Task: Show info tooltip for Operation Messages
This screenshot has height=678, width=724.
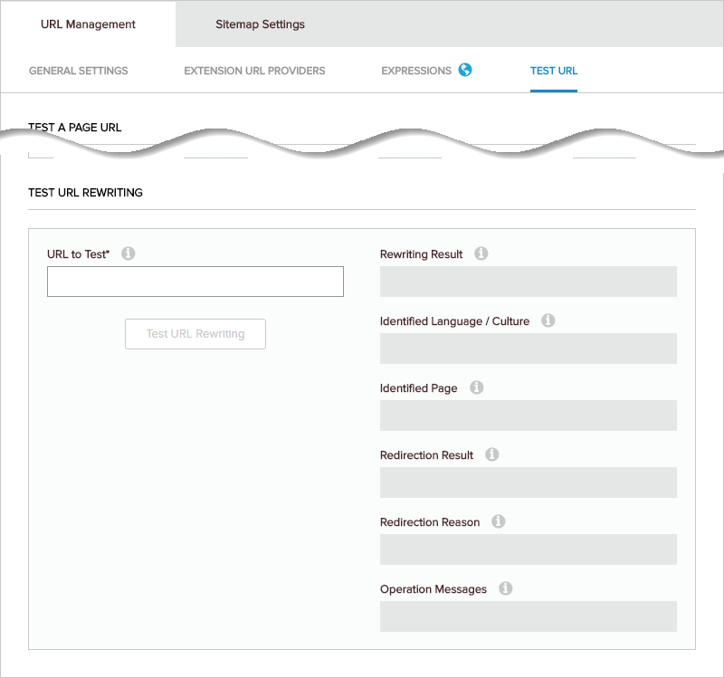Action: tap(506, 588)
